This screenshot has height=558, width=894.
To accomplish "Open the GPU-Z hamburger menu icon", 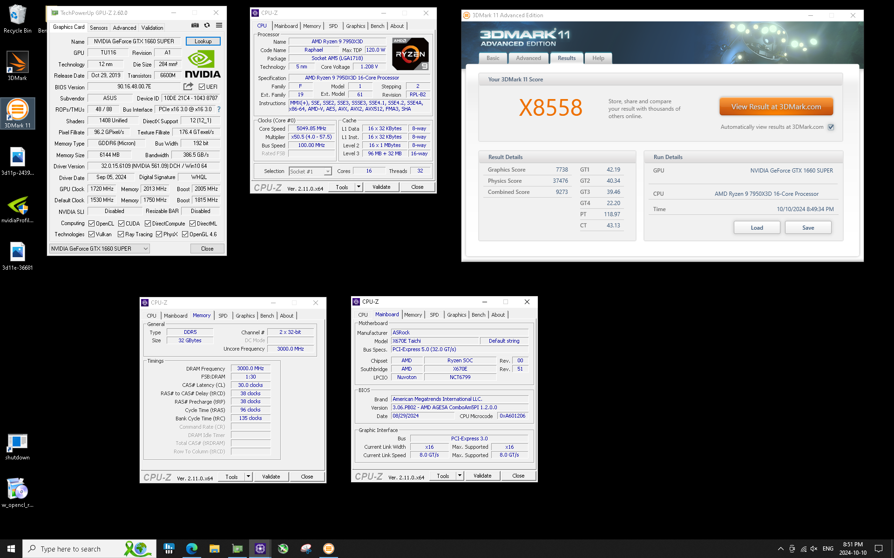I will [219, 26].
